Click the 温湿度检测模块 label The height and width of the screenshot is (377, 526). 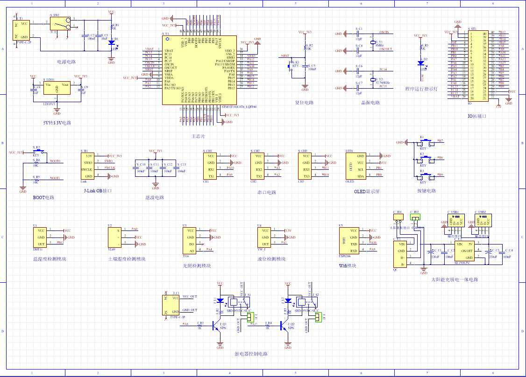point(50,259)
